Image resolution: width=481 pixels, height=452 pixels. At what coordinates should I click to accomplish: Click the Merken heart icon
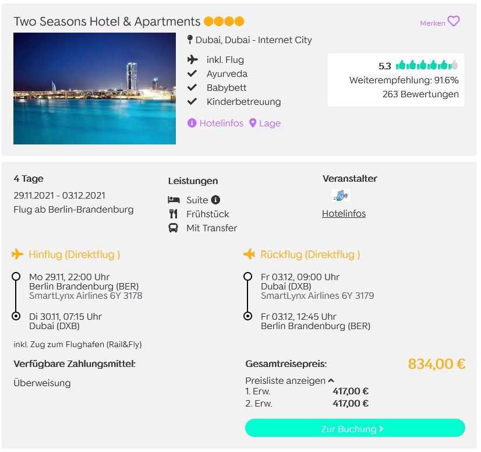[454, 21]
